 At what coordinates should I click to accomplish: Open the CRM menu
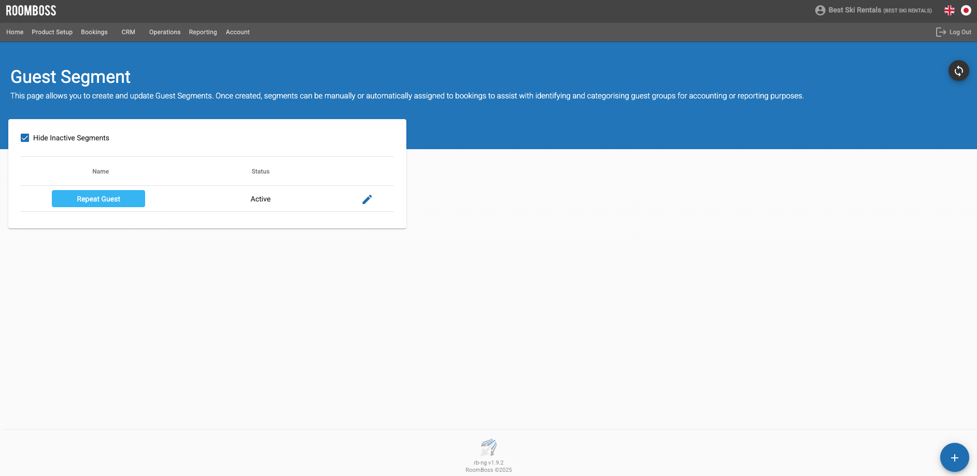tap(128, 32)
